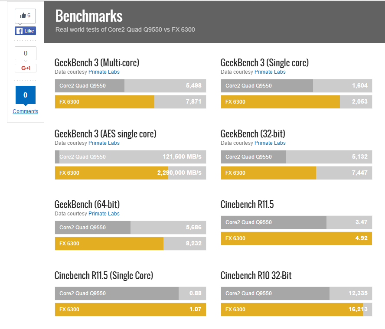Image resolution: width=385 pixels, height=329 pixels.
Task: Click the FX 6300 bar scoring 7,447
Action: click(x=297, y=173)
